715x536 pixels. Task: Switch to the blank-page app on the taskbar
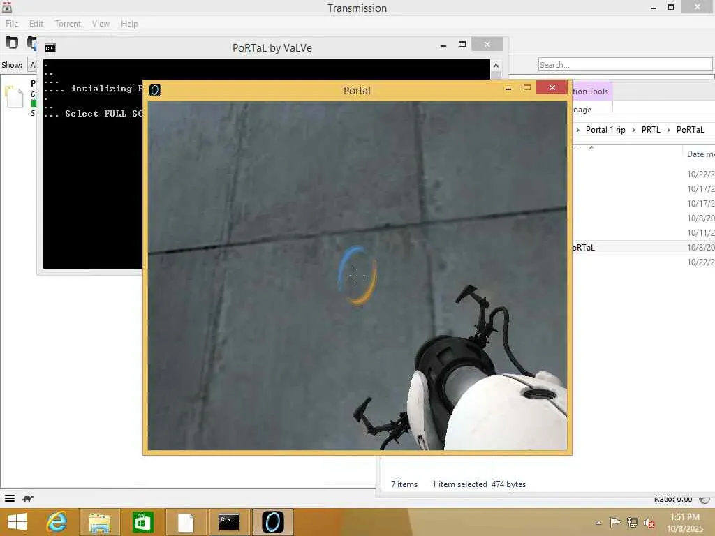point(186,522)
